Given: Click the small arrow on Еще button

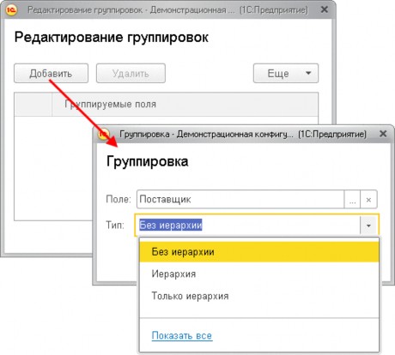Looking at the screenshot, I should coord(308,73).
